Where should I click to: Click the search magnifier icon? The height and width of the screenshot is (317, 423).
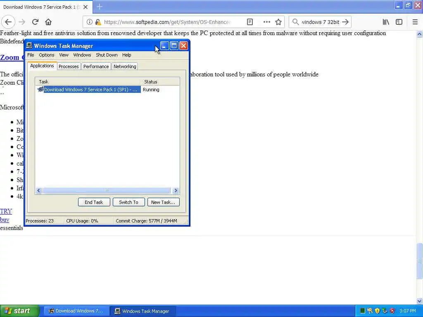[x=296, y=22]
